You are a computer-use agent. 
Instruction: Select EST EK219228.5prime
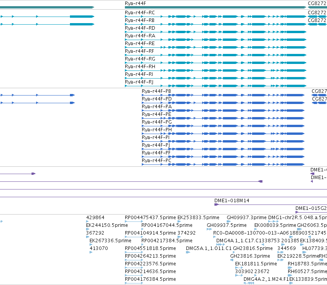(x=298, y=256)
